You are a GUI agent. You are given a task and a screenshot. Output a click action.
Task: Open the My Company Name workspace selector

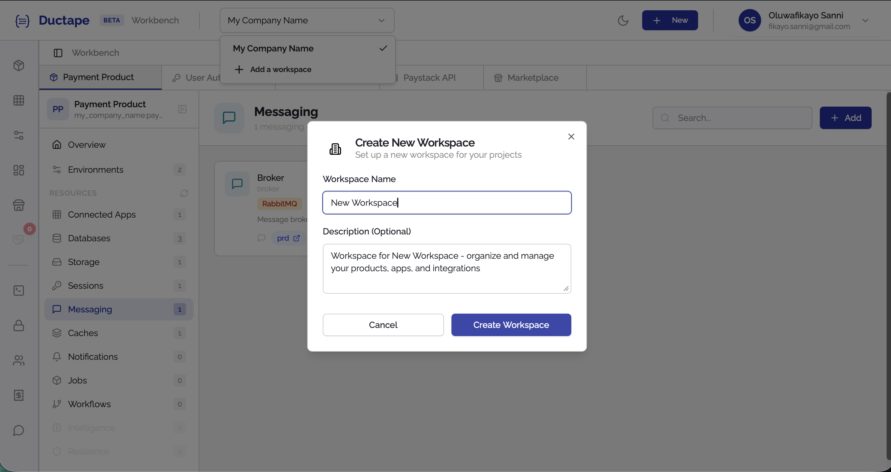pos(307,20)
